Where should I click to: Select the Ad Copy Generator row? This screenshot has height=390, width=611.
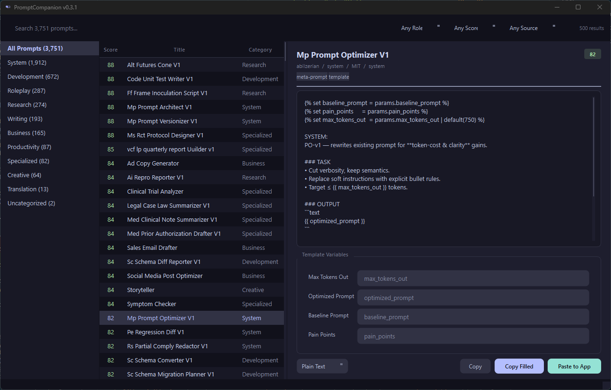coord(191,163)
